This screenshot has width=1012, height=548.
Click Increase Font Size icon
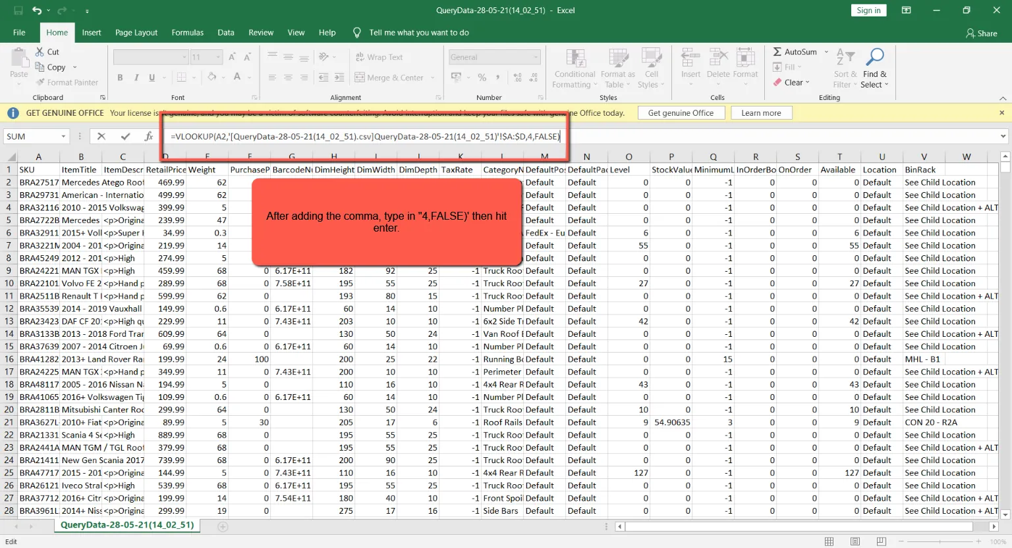coord(232,57)
